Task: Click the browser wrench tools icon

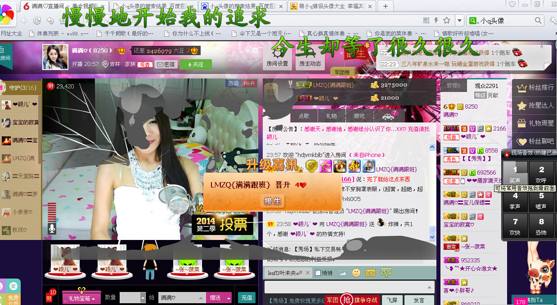Action: (x=553, y=21)
